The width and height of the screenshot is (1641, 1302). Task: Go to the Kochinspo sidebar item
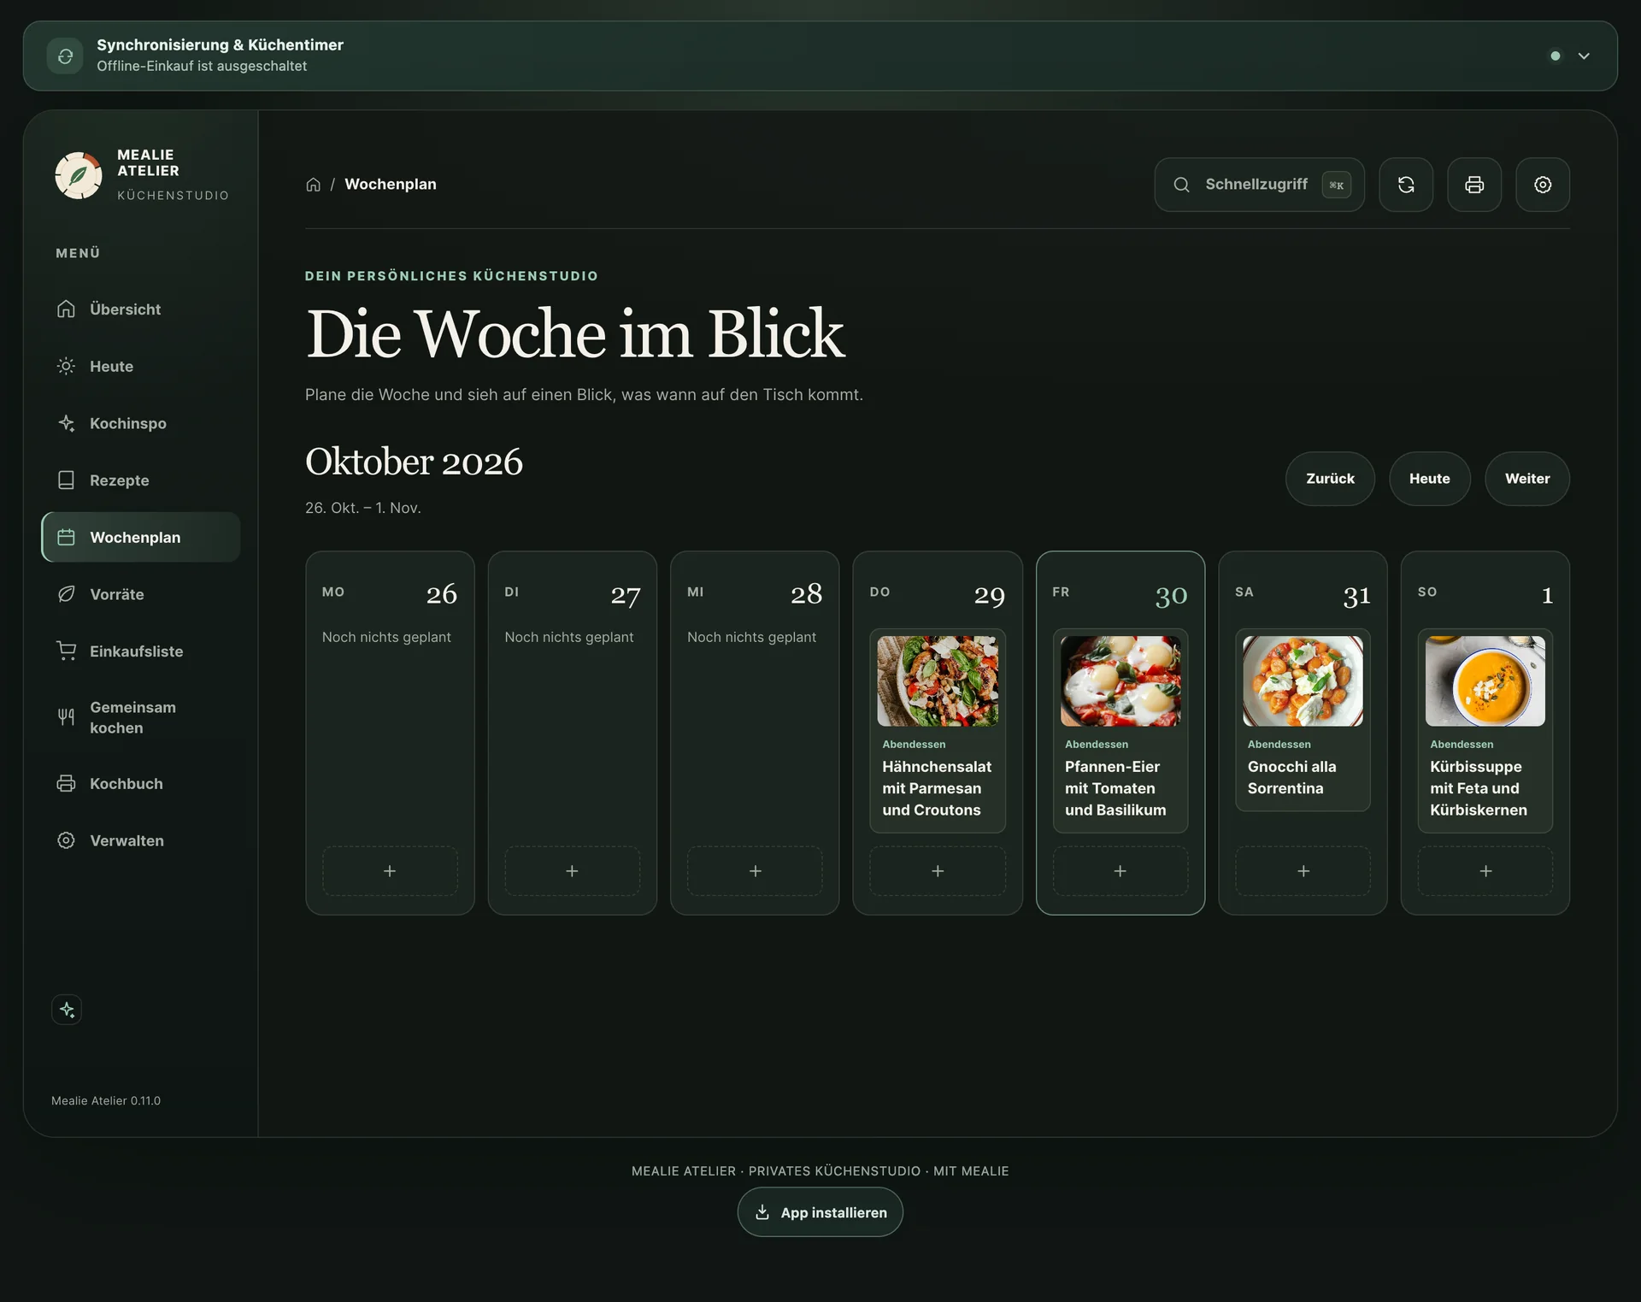pos(141,423)
